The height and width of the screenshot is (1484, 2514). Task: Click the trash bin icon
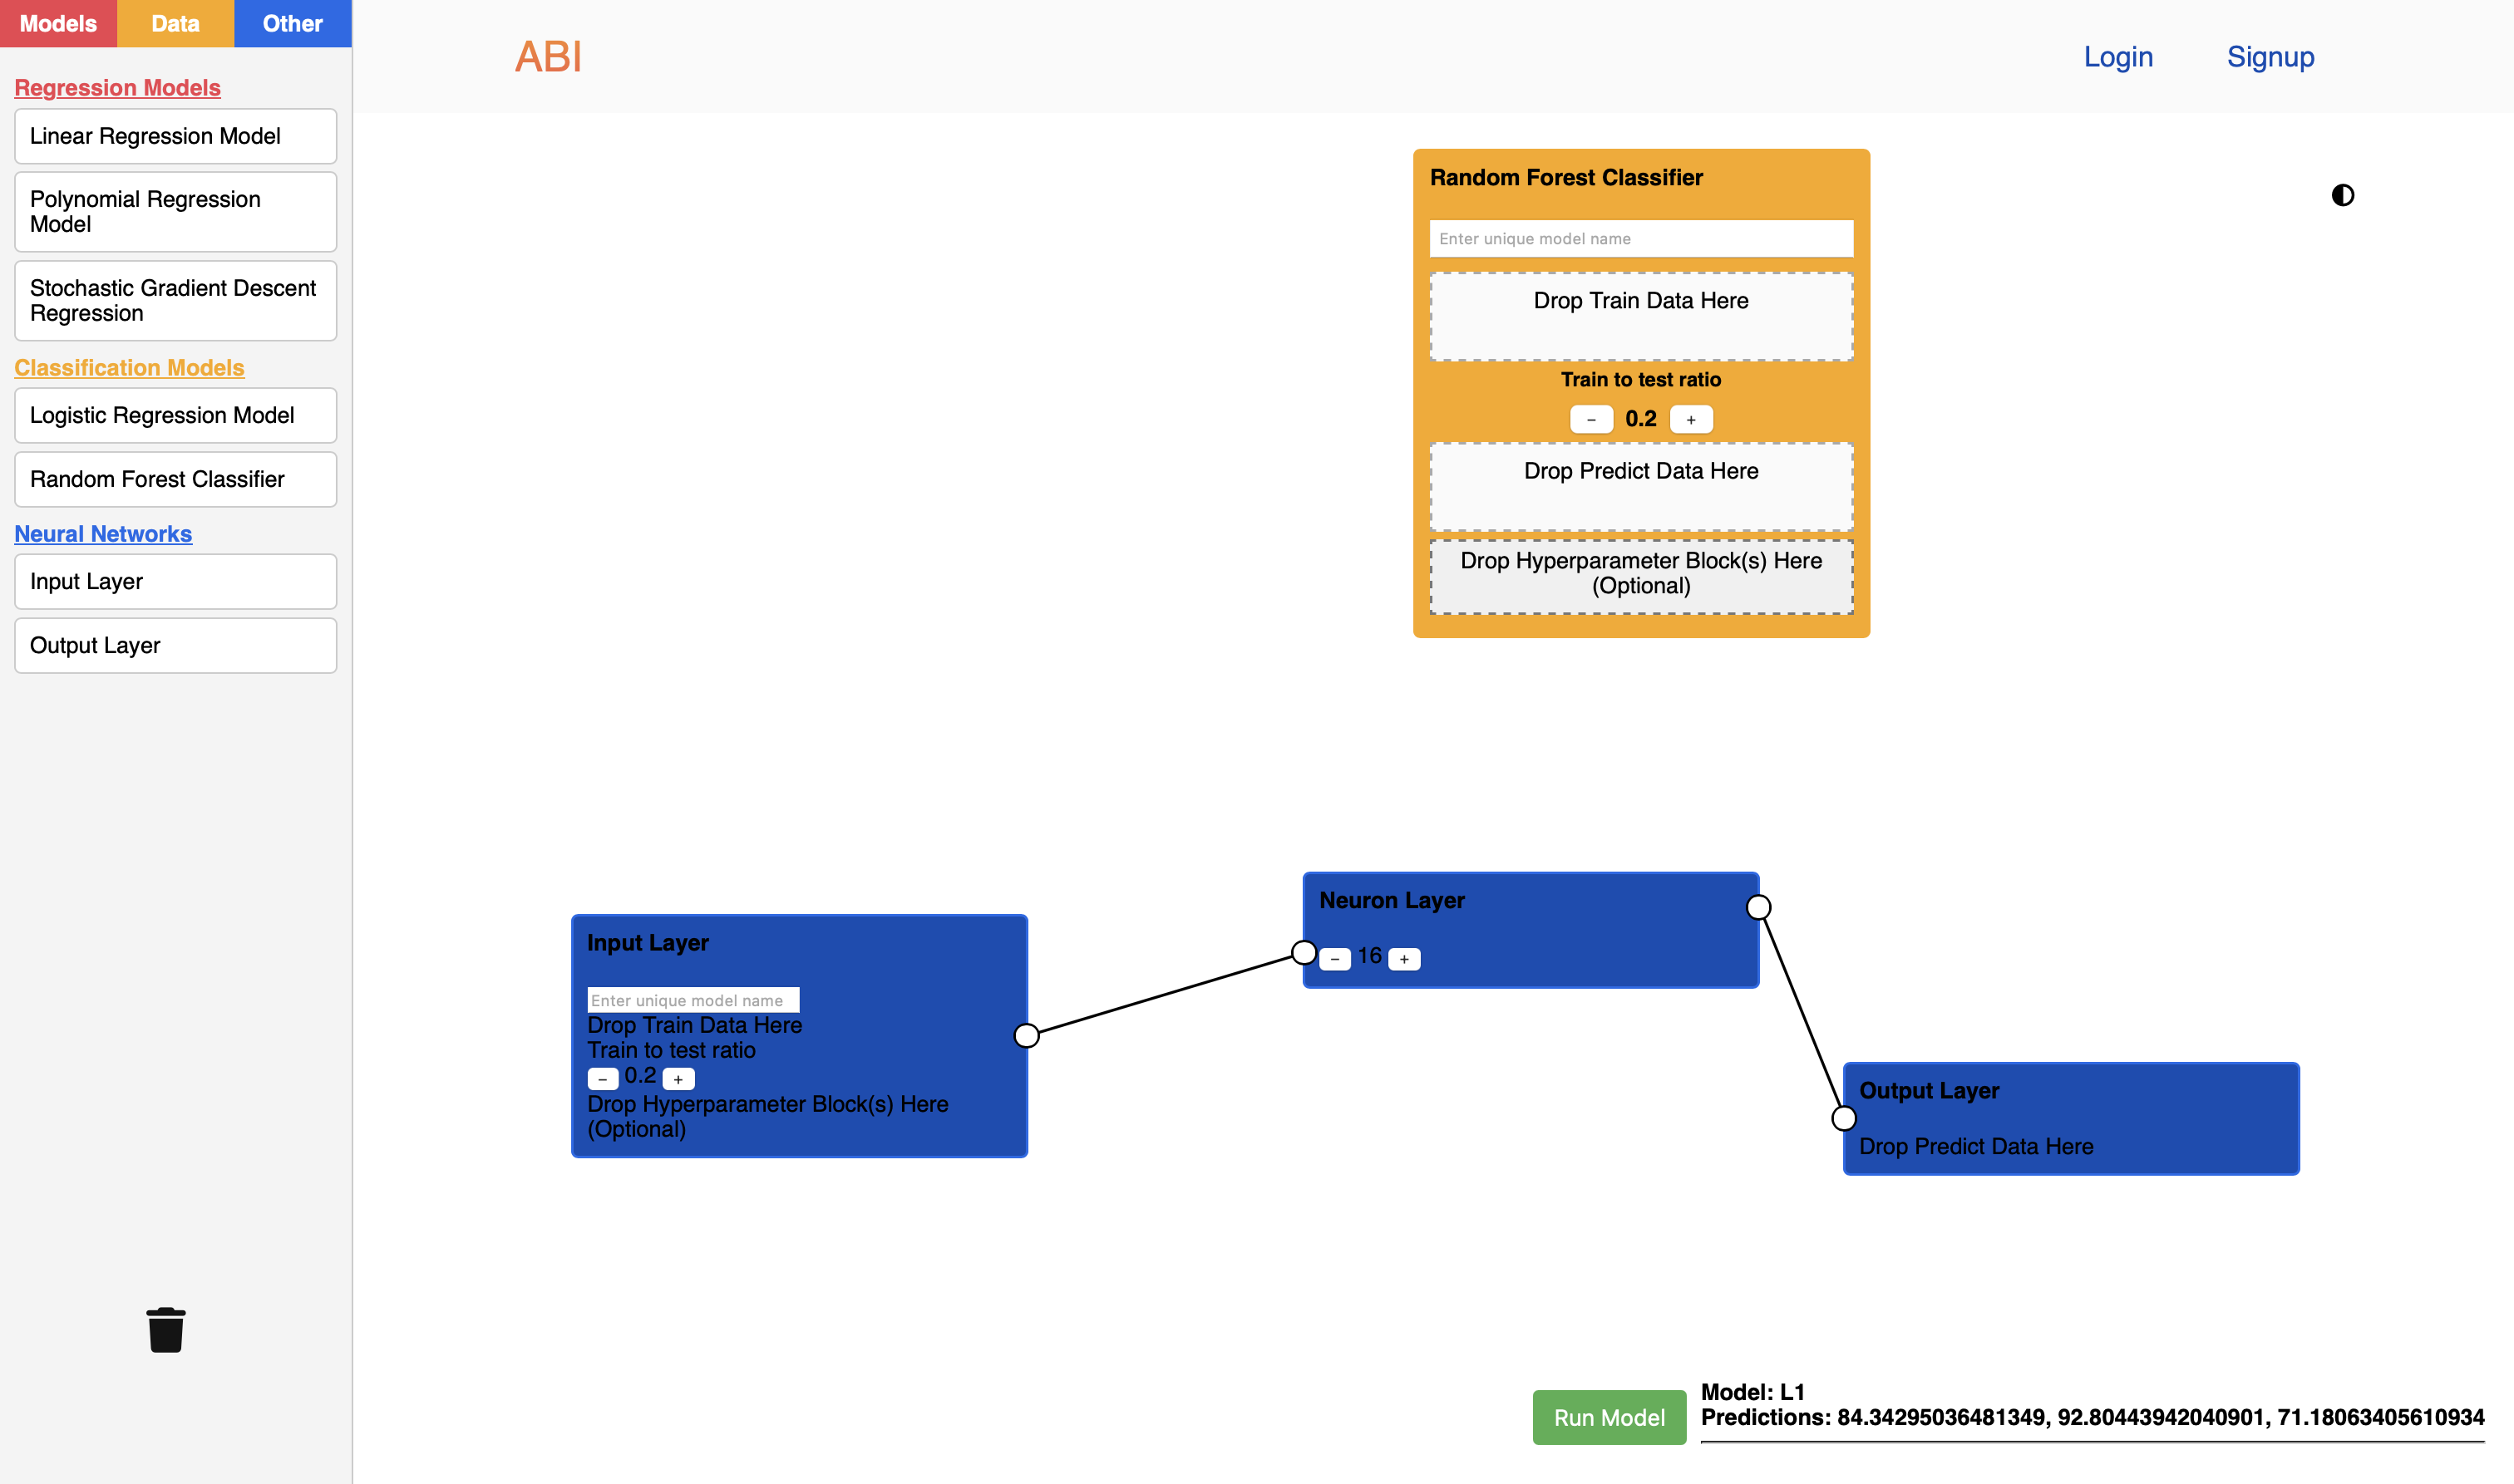coord(166,1330)
